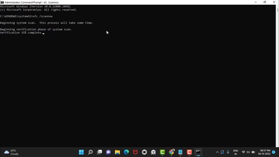
Task: Launch the Chat app from the taskbar
Action: (x=109, y=152)
